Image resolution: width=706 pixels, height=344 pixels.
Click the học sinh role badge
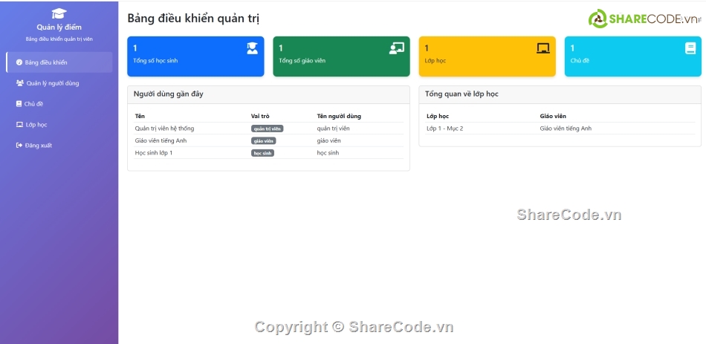(262, 152)
